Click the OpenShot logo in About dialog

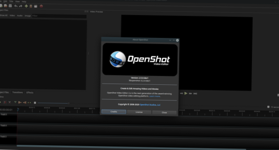(x=140, y=59)
